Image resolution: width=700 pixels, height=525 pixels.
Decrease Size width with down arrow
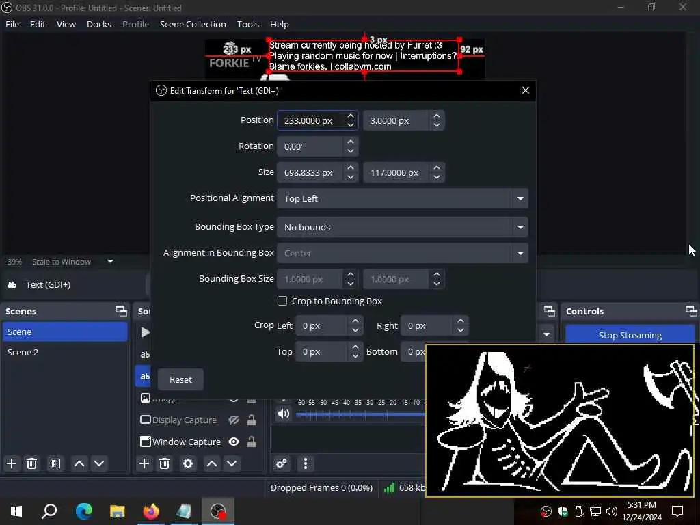[x=351, y=177]
